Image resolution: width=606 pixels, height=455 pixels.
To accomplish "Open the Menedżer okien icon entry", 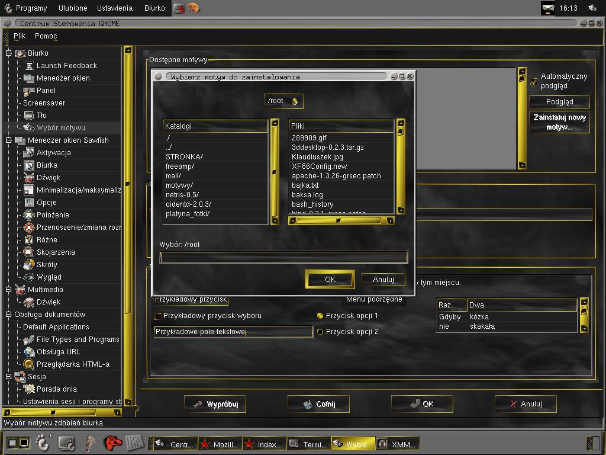I will coord(29,78).
